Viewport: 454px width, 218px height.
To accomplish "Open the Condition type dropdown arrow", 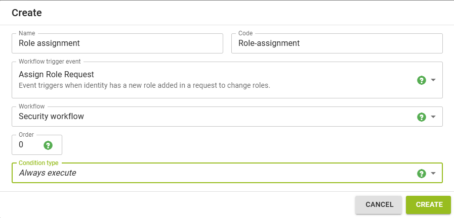I will coord(433,173).
